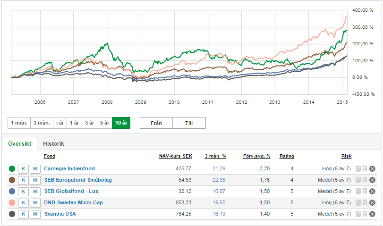This screenshot has width=383, height=226.
Task: Click bookmark icon for SEB Europafond Småbolag
Action: click(x=365, y=180)
